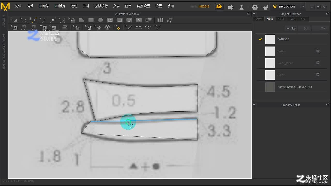
Task: Click the SIMULATION mode button
Action: (284, 7)
